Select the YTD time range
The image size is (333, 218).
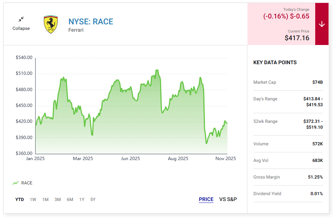(20, 200)
